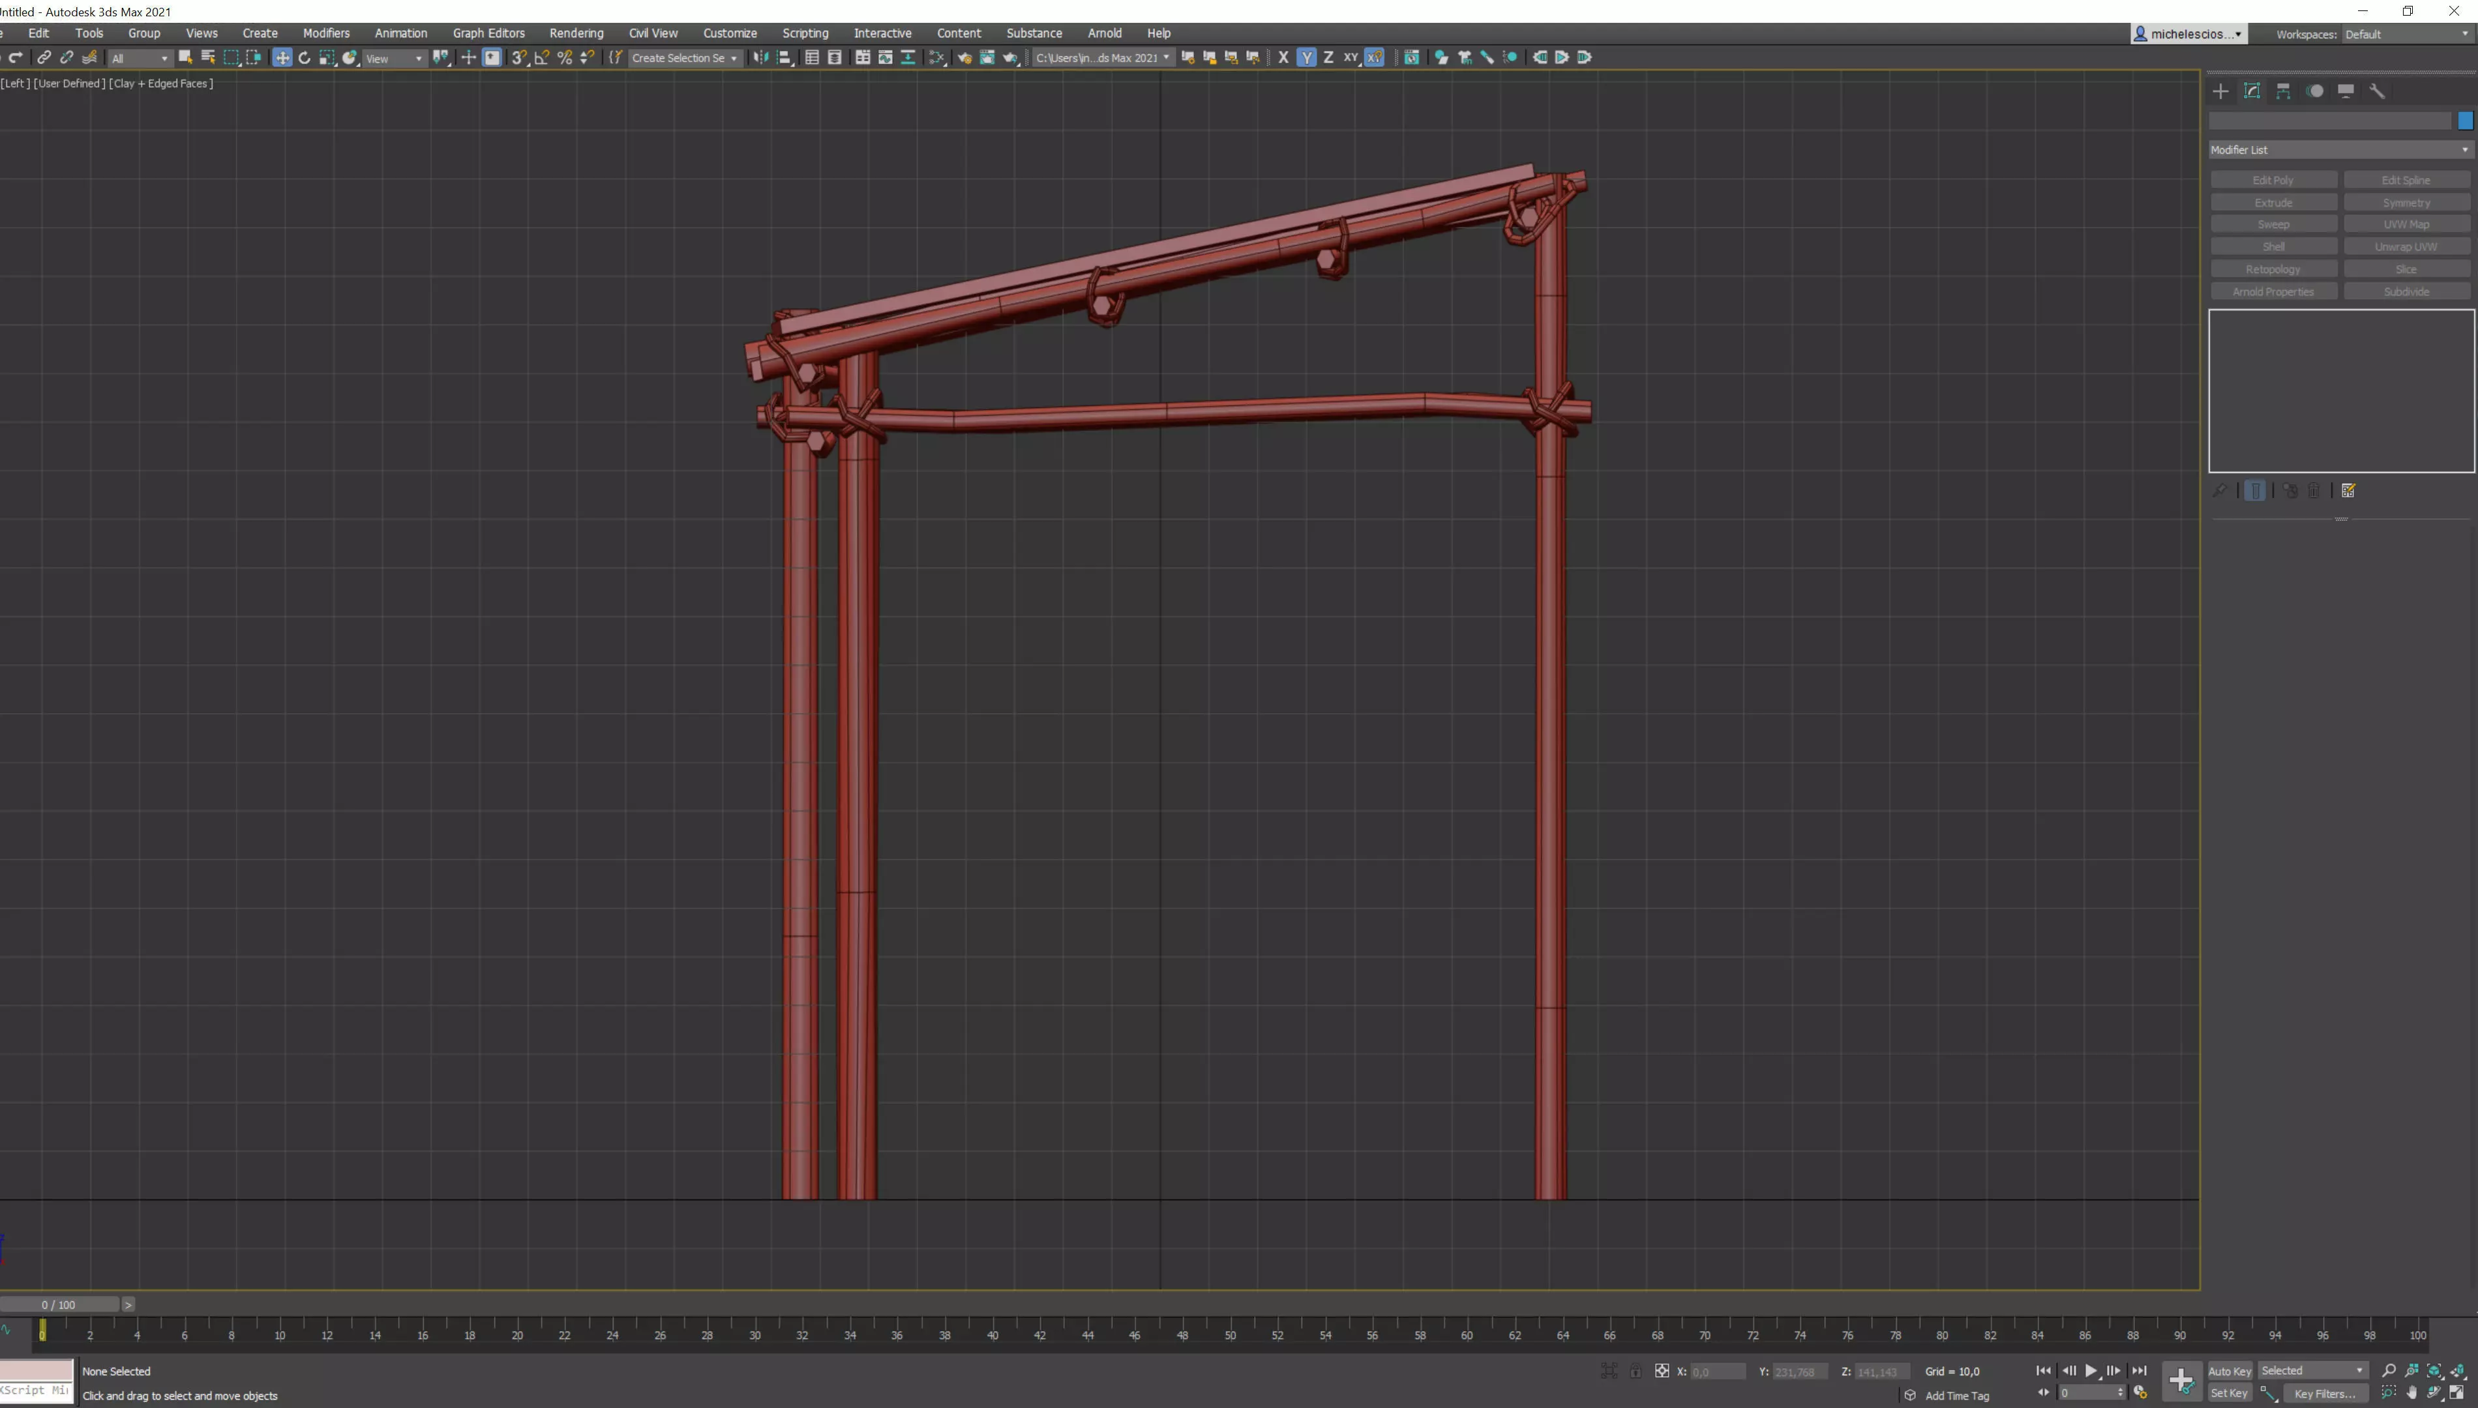This screenshot has height=1408, width=2478.
Task: Activate the Select and Move tool
Action: click(282, 58)
